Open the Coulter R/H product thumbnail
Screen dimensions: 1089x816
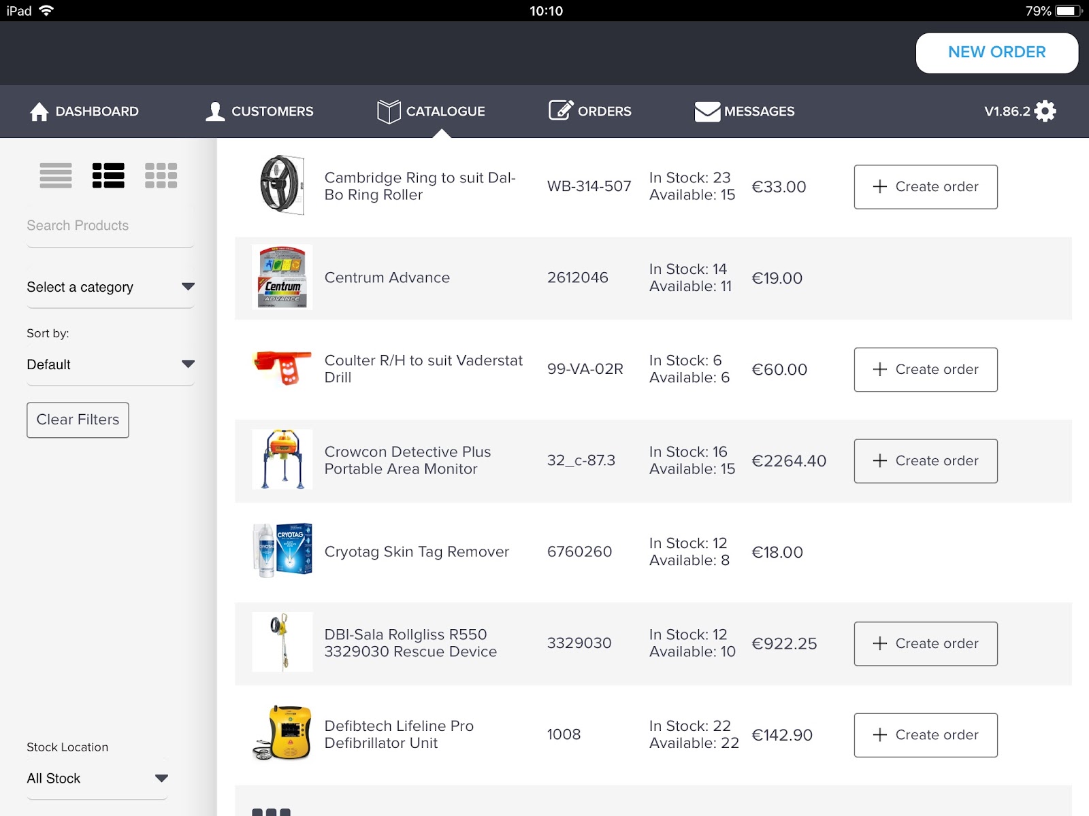282,368
